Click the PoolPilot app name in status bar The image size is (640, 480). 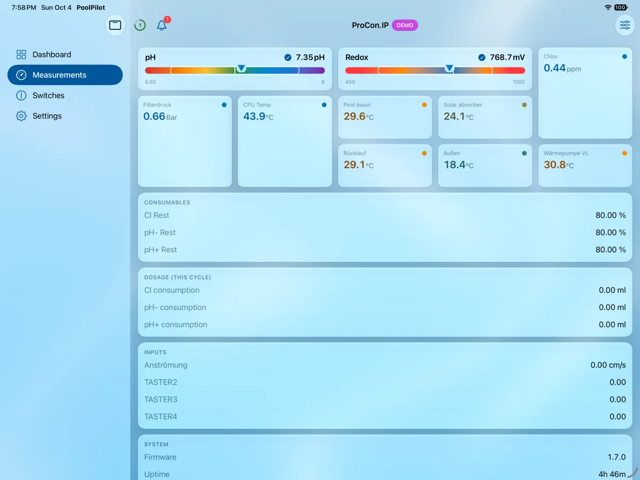(x=91, y=7)
